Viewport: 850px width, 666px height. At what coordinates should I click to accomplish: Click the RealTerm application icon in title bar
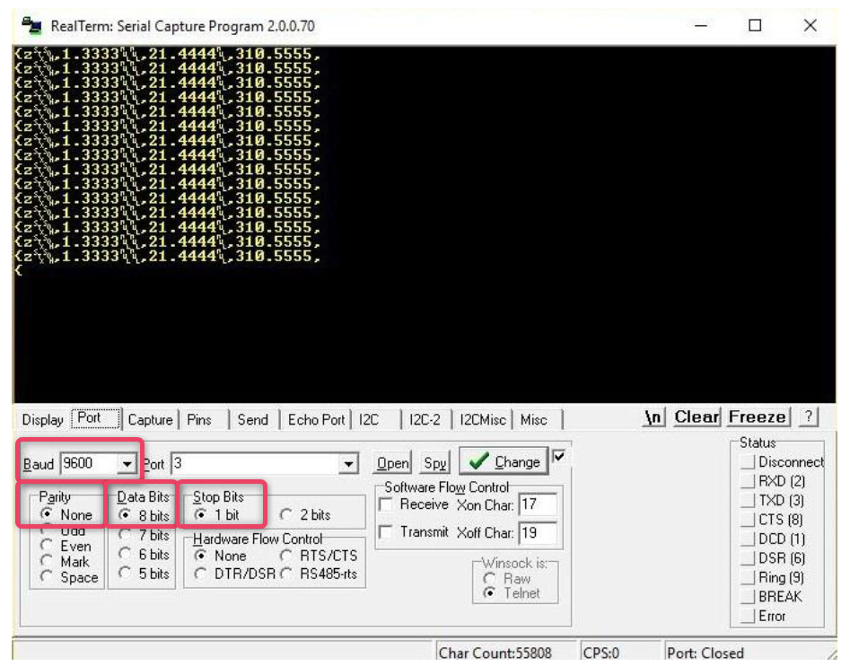[x=31, y=25]
